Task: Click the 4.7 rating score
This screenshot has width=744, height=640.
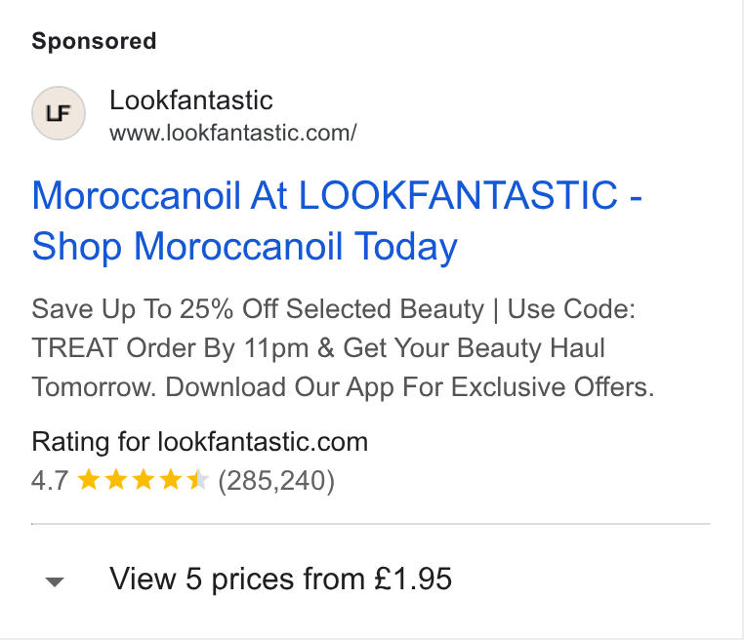Action: click(x=50, y=480)
